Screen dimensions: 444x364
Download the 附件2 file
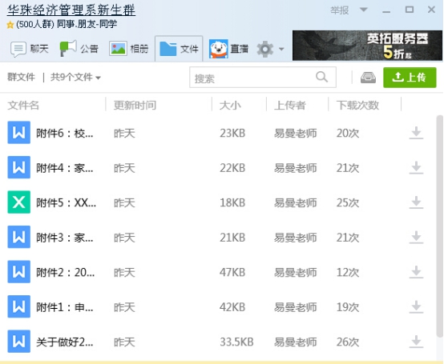coord(416,272)
